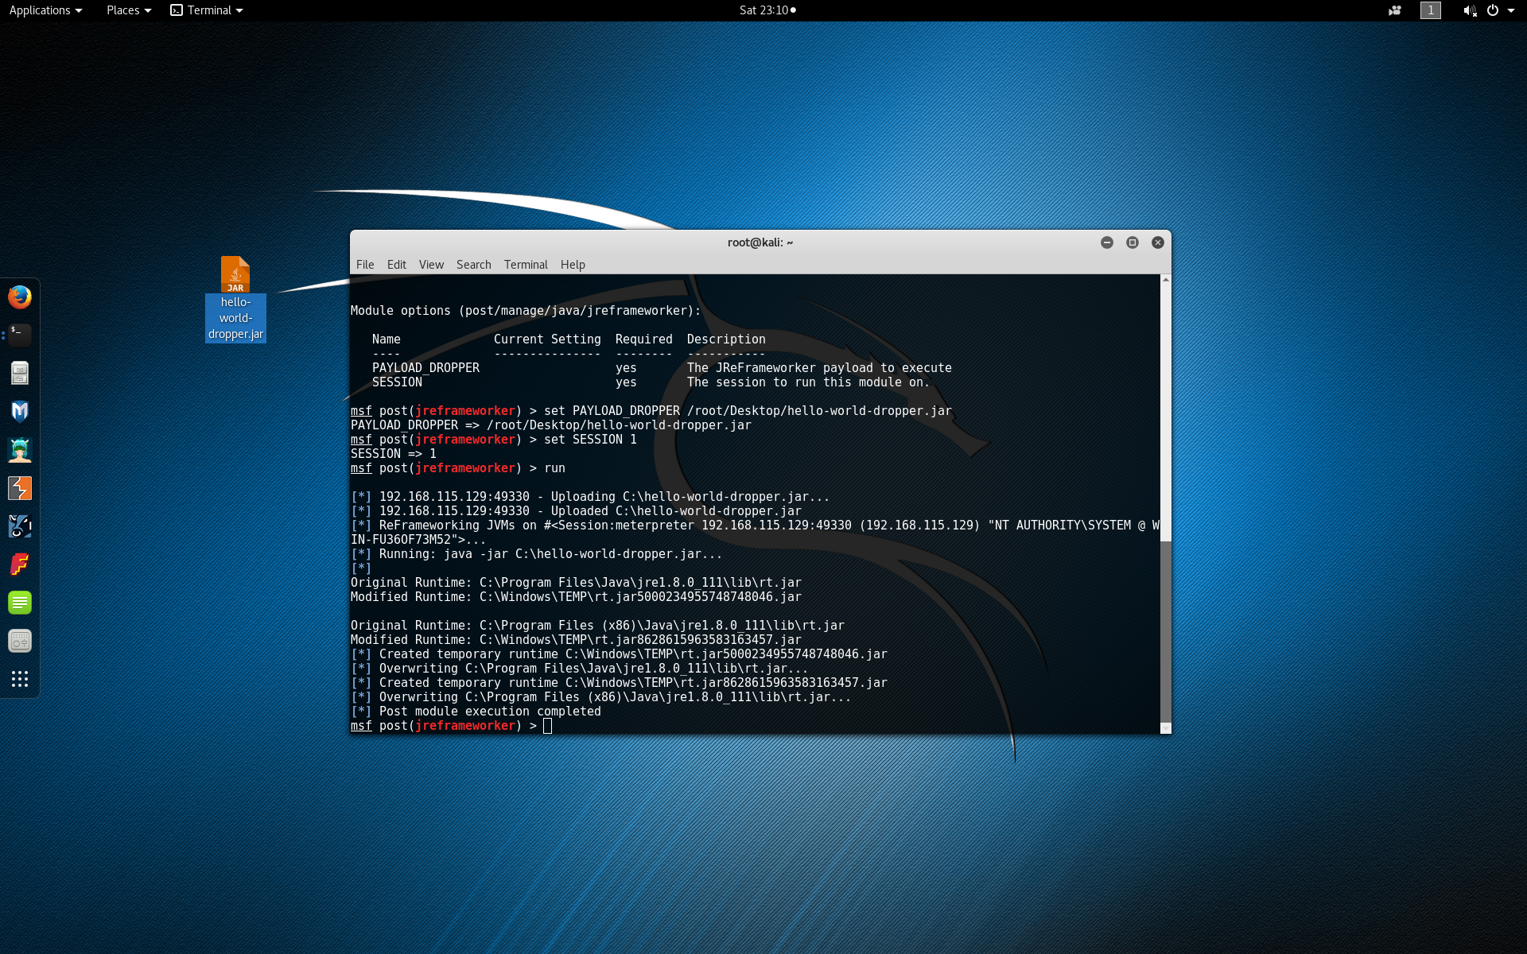This screenshot has width=1527, height=954.
Task: Click the volume icon in top bar
Action: (x=1469, y=10)
